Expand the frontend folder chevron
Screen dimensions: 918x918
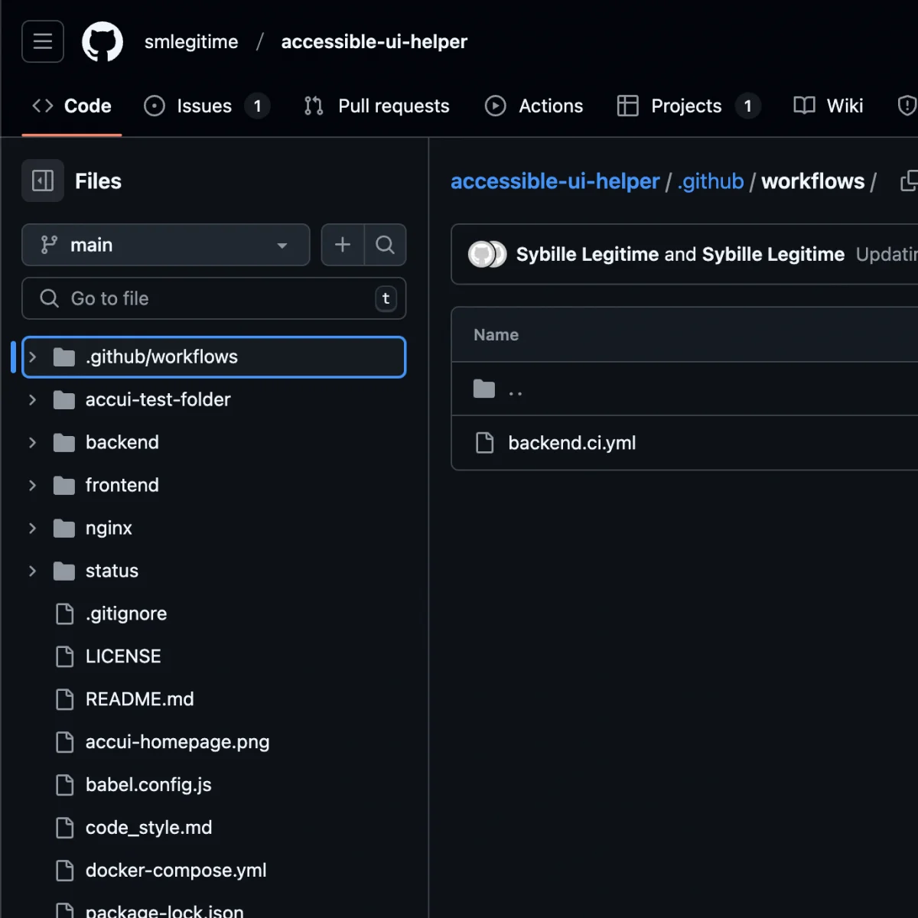point(33,486)
